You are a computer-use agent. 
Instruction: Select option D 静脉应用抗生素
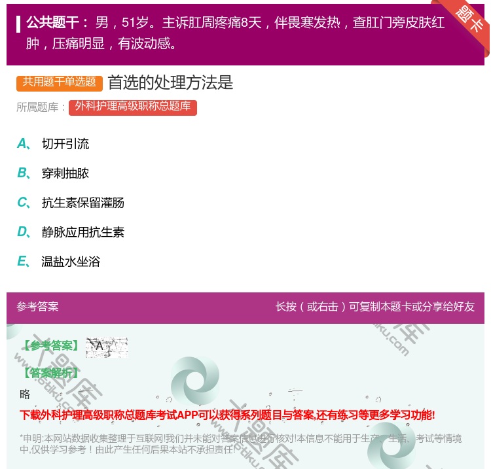click(x=82, y=232)
